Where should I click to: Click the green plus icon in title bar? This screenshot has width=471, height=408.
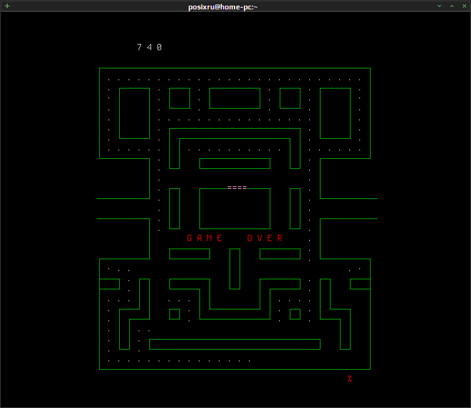[x=7, y=6]
